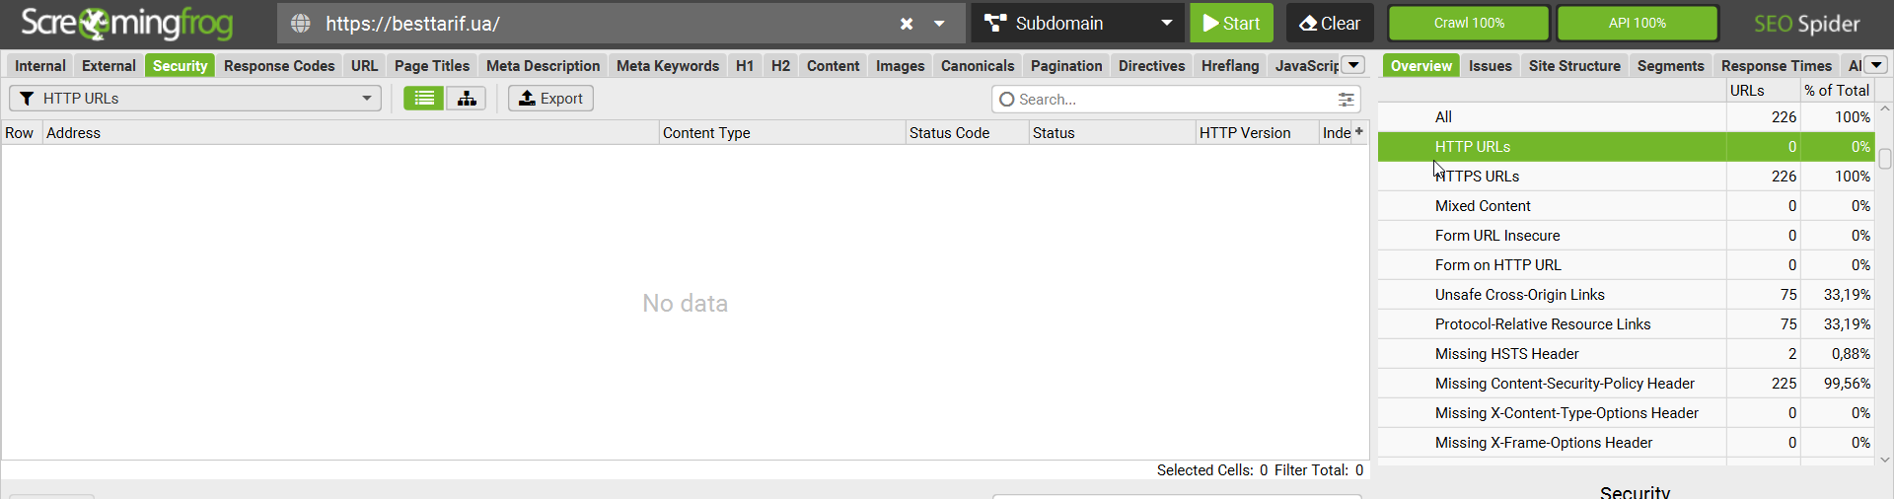Screen dimensions: 1894x499
Task: Open the Response Times tab
Action: click(x=1776, y=66)
